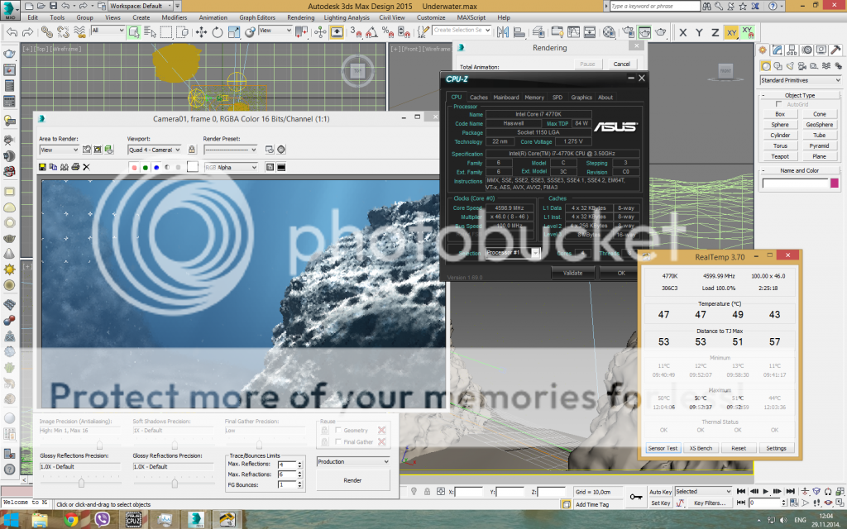847x529 pixels.
Task: Toggle the lock next to Viewport dropdown
Action: [x=191, y=150]
